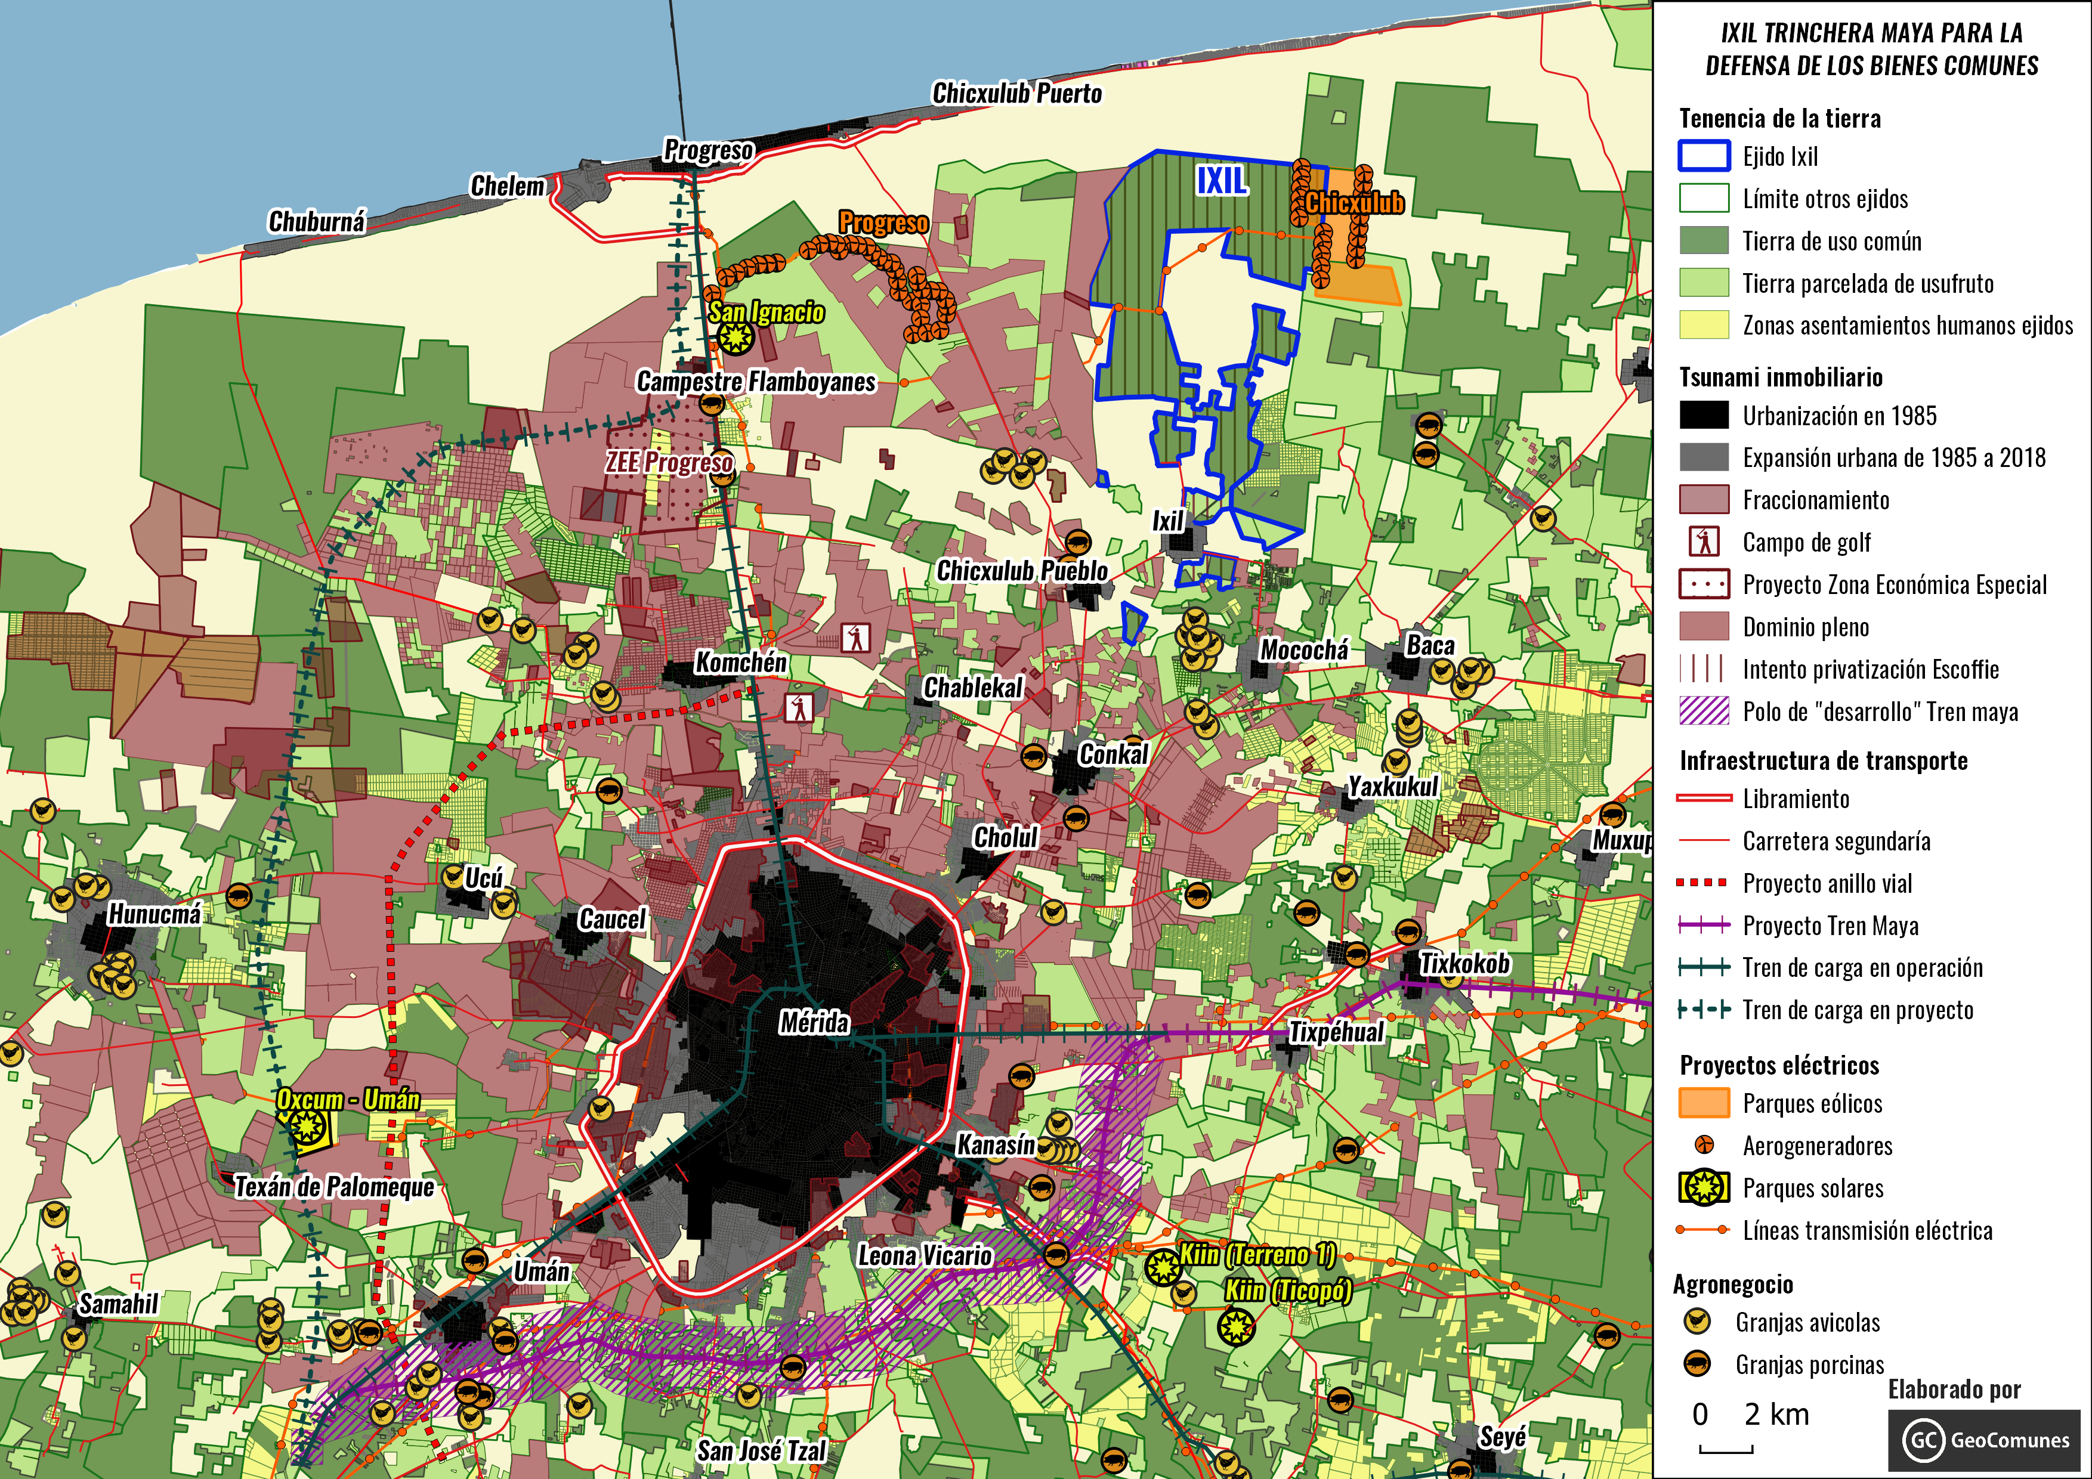Click the Tsunami inmobiliario legend heading
The width and height of the screenshot is (2092, 1479).
pyautogui.click(x=1781, y=377)
